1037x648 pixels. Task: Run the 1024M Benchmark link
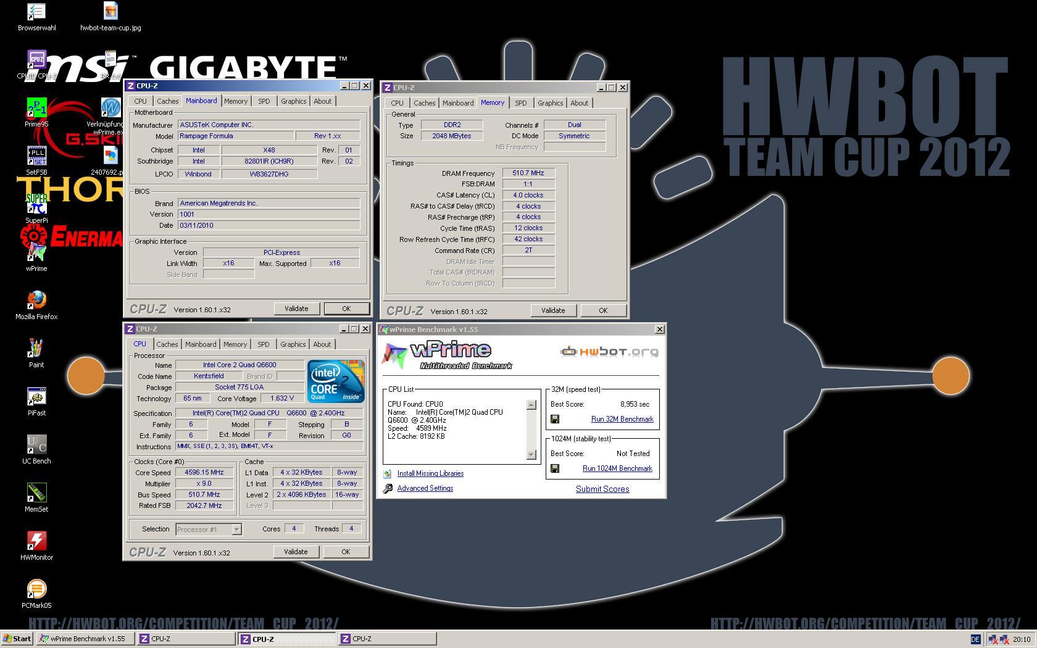pyautogui.click(x=617, y=468)
